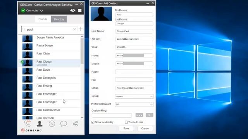The height and width of the screenshot is (139, 248).
Task: Click the empty Fax field
Action: [x=134, y=80]
